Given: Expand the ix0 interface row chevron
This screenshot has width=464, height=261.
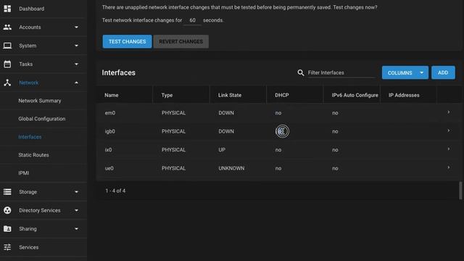Looking at the screenshot, I should (x=449, y=149).
